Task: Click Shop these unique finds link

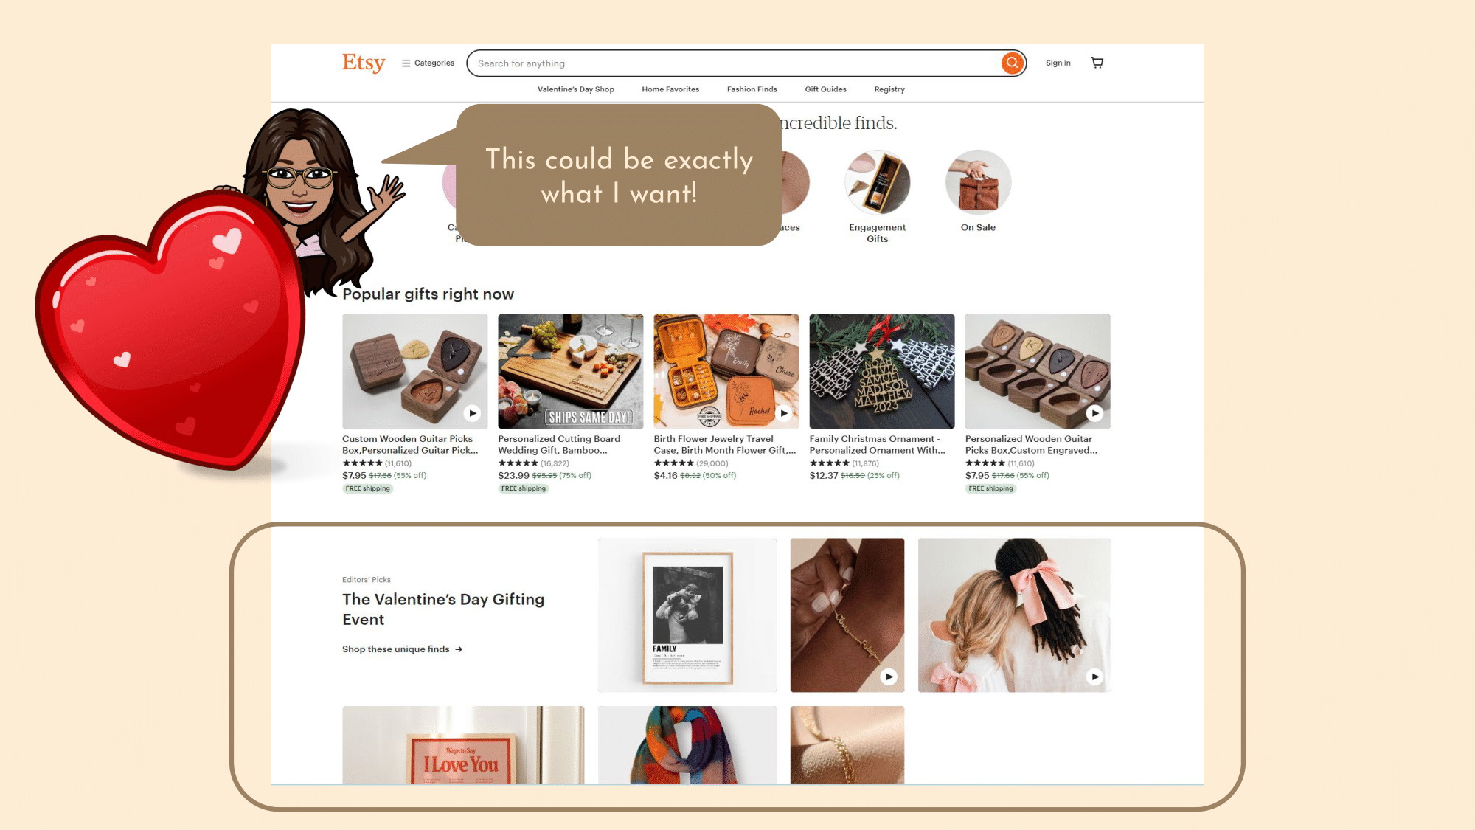Action: (x=400, y=649)
